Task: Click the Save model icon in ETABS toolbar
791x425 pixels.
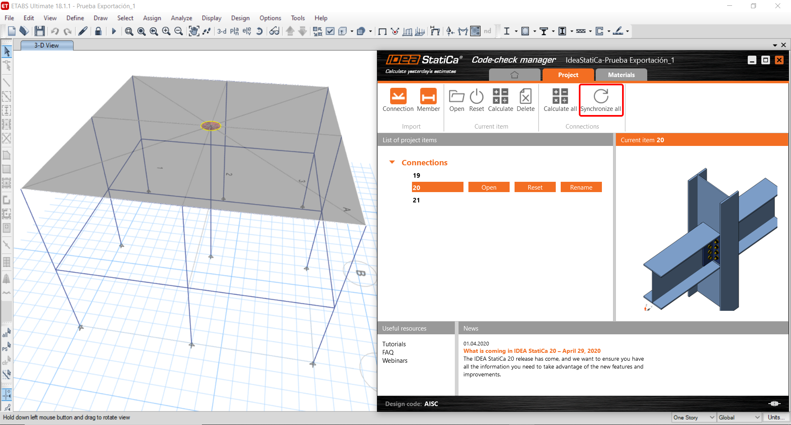Action: 40,31
